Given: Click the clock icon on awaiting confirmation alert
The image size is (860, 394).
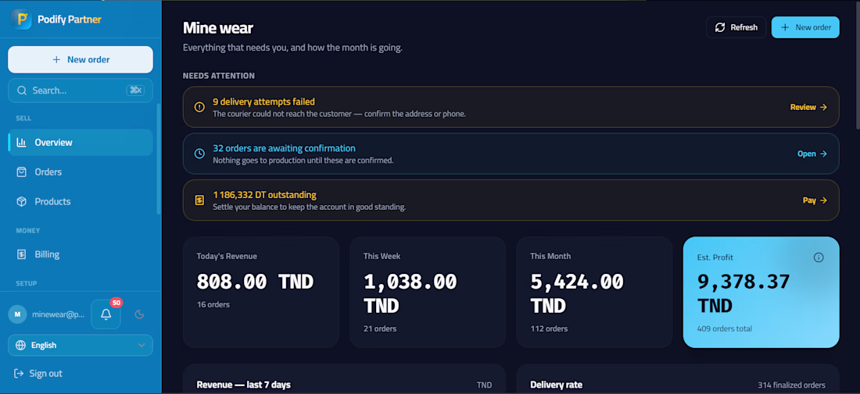Looking at the screenshot, I should tap(199, 154).
